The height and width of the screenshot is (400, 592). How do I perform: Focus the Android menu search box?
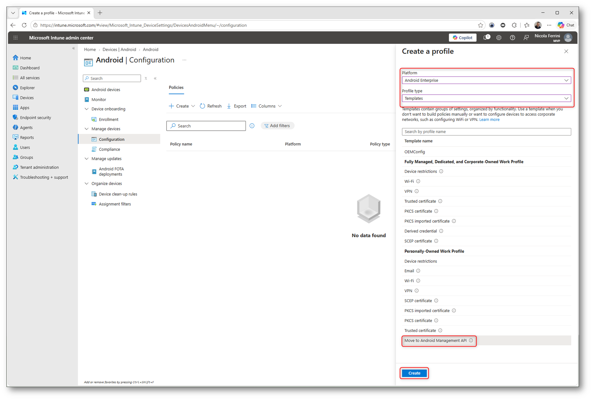click(112, 78)
